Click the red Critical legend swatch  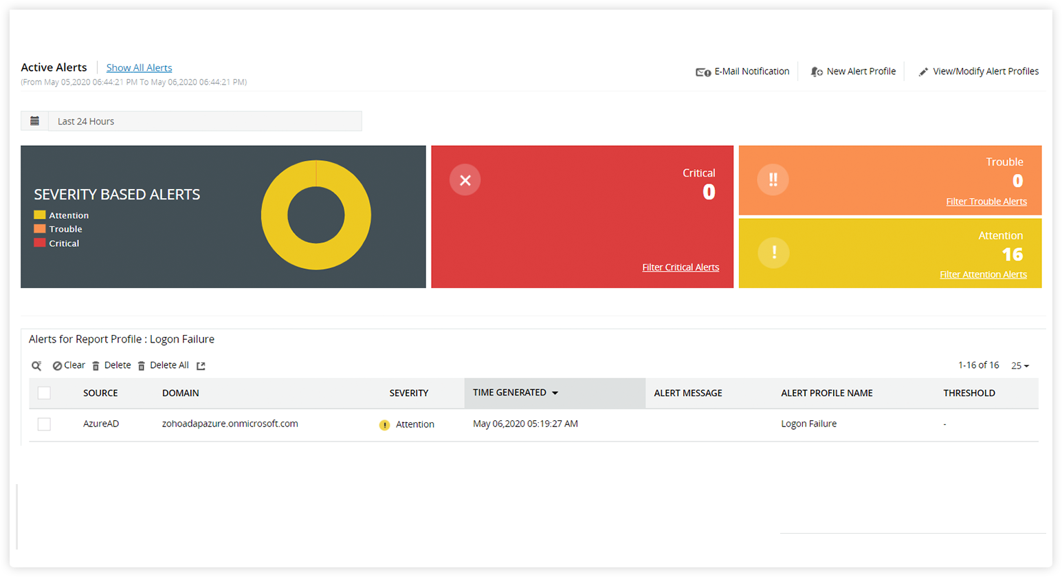pos(40,243)
